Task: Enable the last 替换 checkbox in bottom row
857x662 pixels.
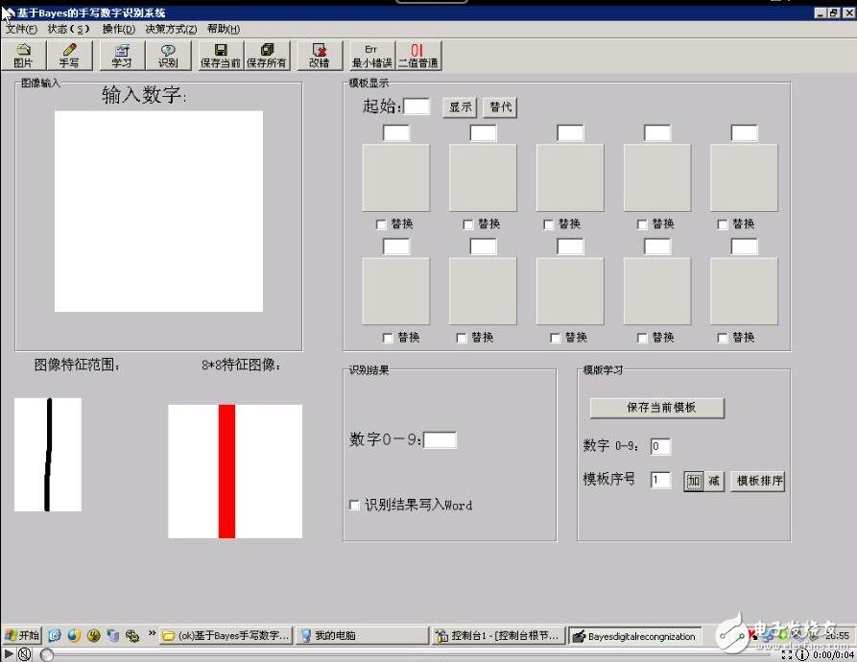Action: [x=721, y=338]
